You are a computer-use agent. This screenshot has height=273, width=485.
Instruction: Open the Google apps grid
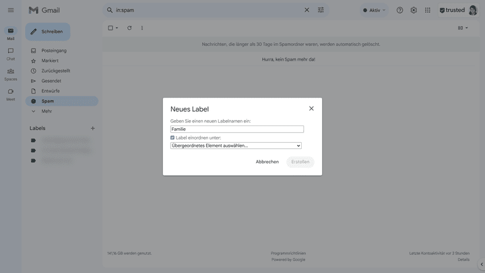[428, 10]
